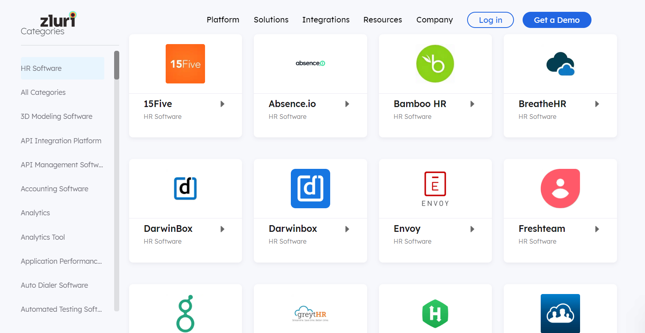
Task: Click the Log in button
Action: (x=490, y=20)
